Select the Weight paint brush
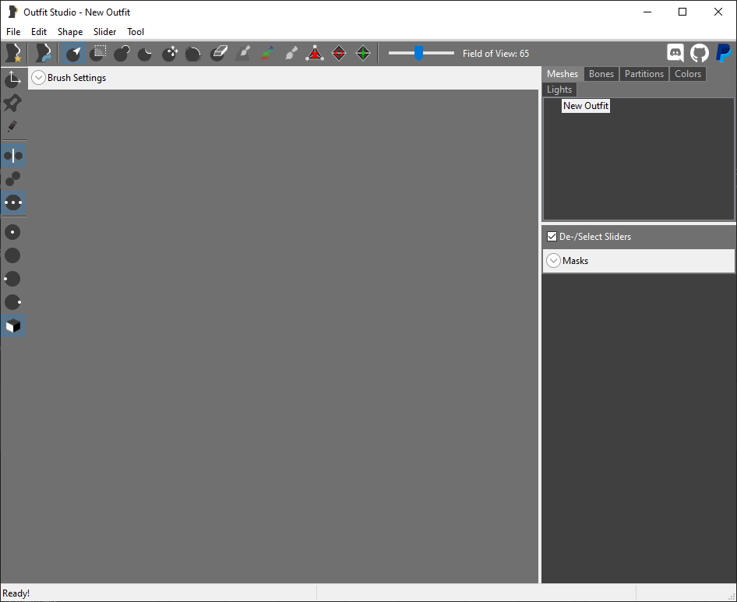 [x=243, y=53]
